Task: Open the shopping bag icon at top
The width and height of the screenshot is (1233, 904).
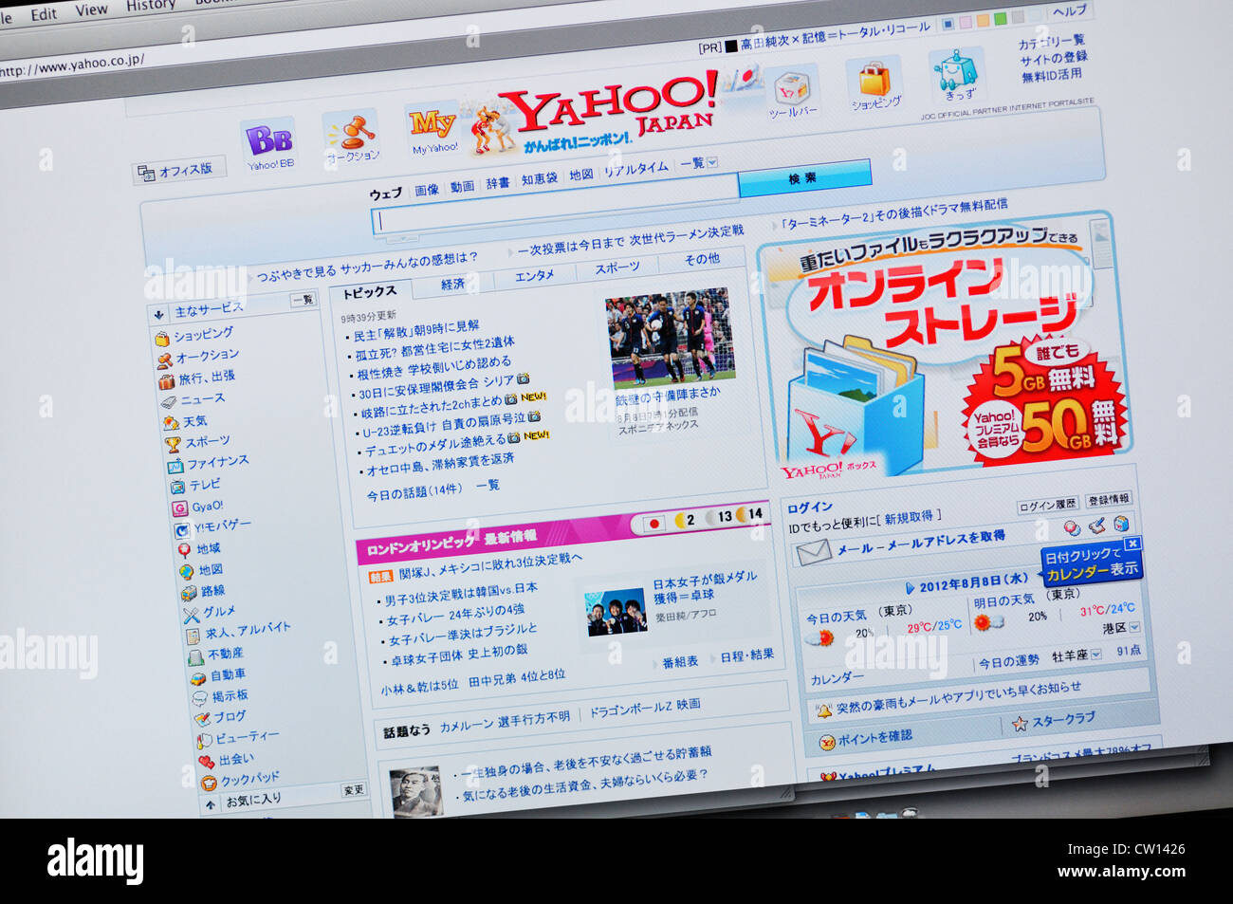Action: click(874, 83)
